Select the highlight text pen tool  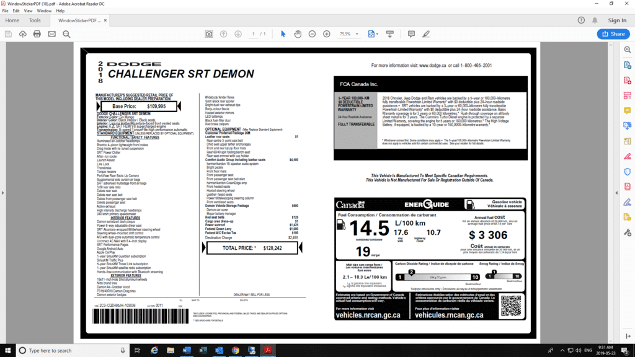(x=426, y=34)
